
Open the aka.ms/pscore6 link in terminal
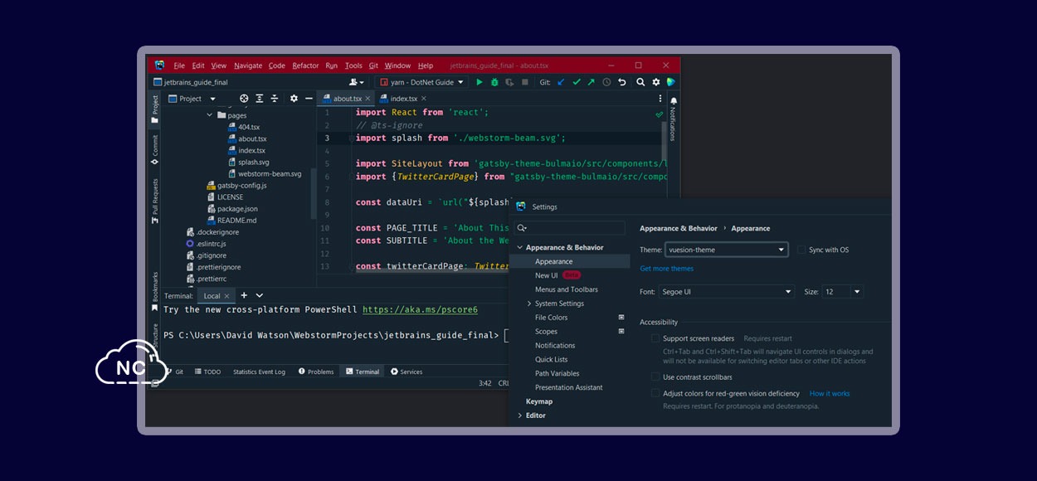pyautogui.click(x=420, y=309)
